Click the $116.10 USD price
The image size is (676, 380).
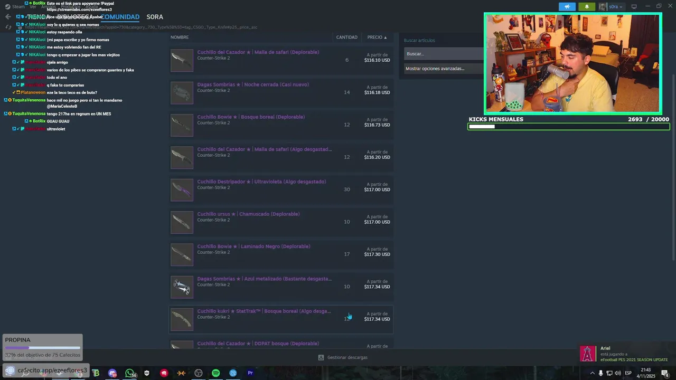377,60
